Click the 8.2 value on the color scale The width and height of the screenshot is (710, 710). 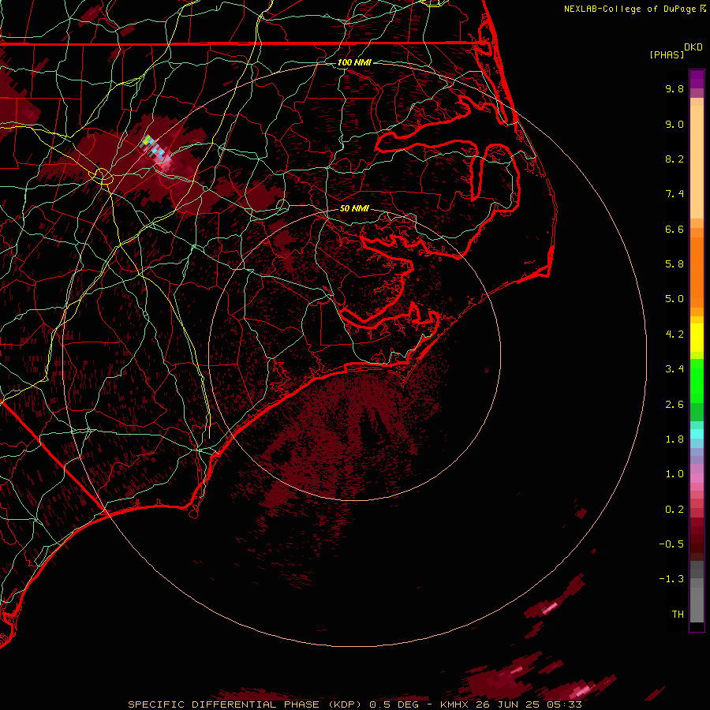coord(674,159)
